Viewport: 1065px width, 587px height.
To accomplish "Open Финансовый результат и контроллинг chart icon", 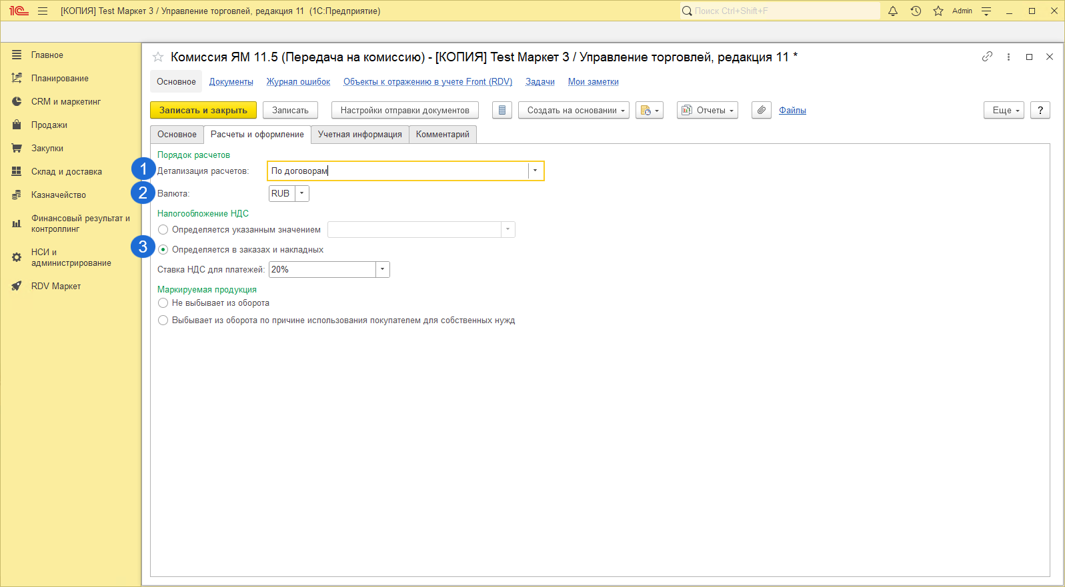I will click(17, 224).
